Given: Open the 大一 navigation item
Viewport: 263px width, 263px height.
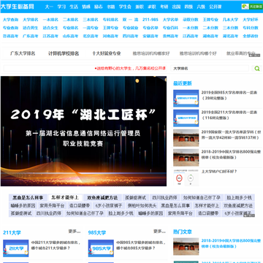Looking at the screenshot, I should [49, 7].
